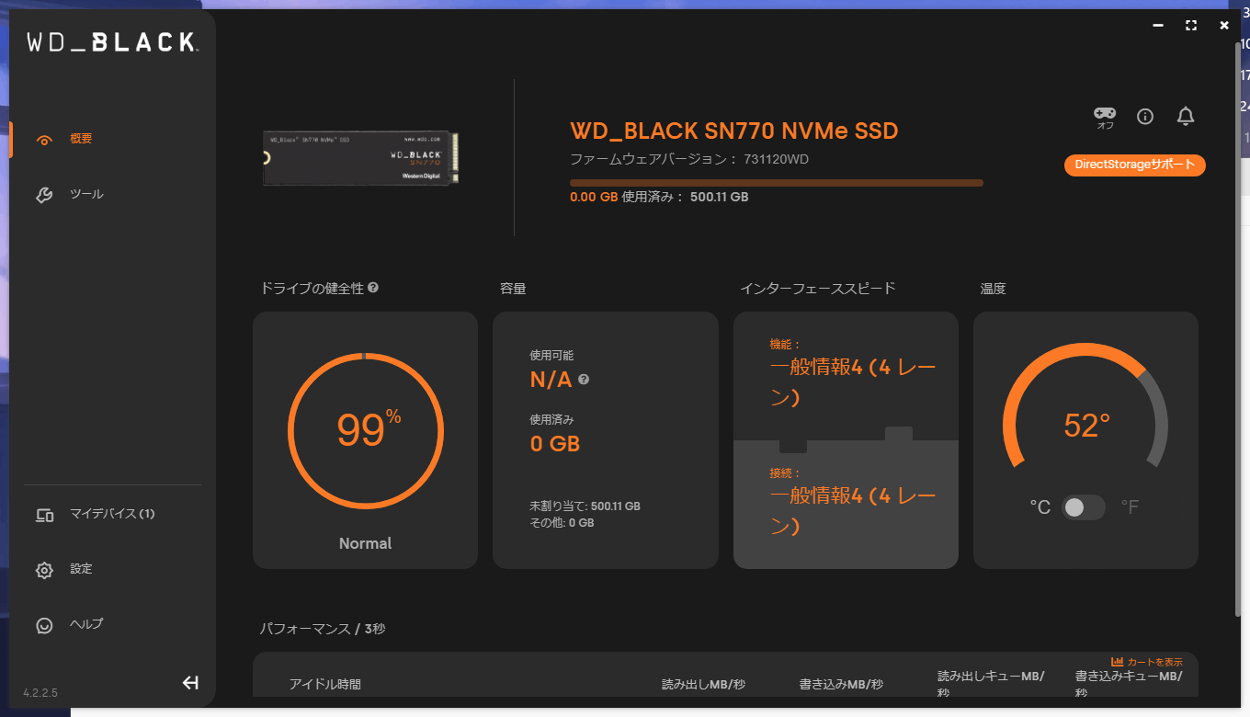Image resolution: width=1250 pixels, height=717 pixels.
Task: Open マイデバイス (1) devices icon
Action: coord(44,515)
